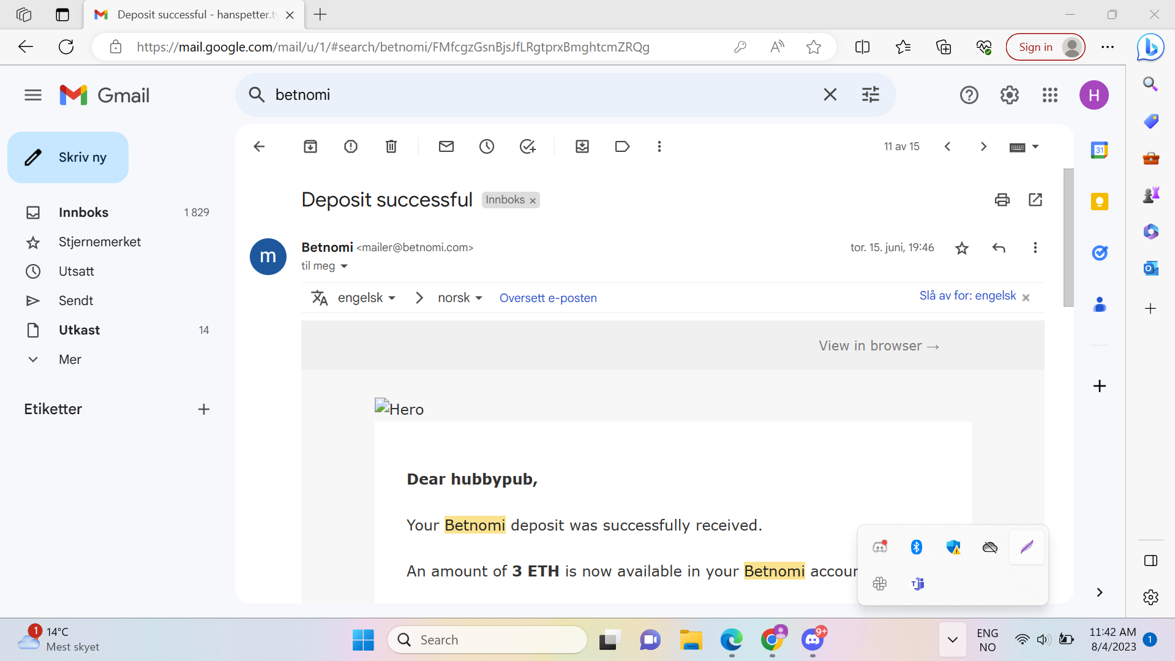Image resolution: width=1175 pixels, height=661 pixels.
Task: Click Bluetooth icon in tray overflow
Action: (917, 547)
